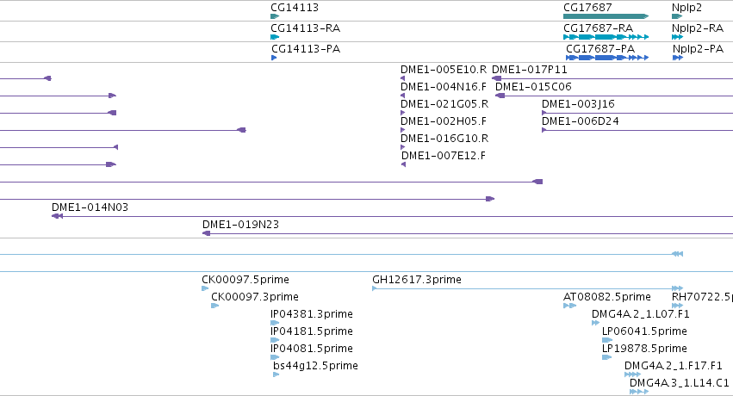
Task: Click the LP06041.5prime EST glyph
Action: pyautogui.click(x=606, y=340)
